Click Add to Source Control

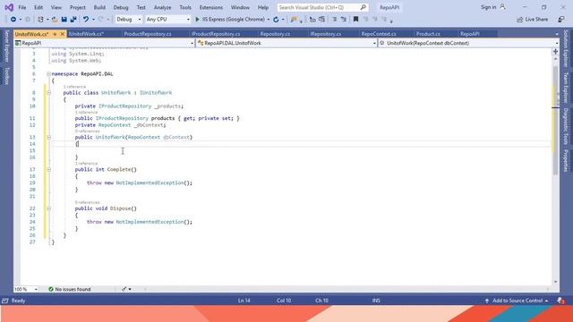[517, 301]
